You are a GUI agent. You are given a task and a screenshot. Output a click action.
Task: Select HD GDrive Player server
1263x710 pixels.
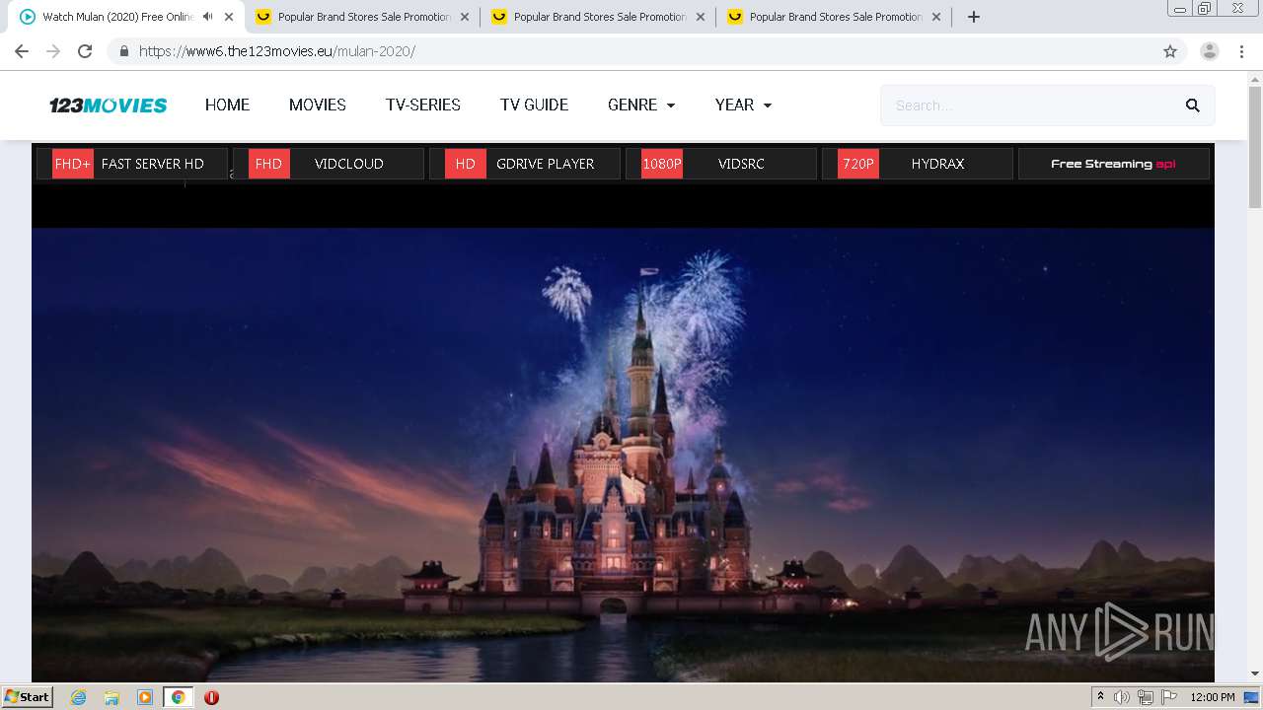tap(525, 164)
